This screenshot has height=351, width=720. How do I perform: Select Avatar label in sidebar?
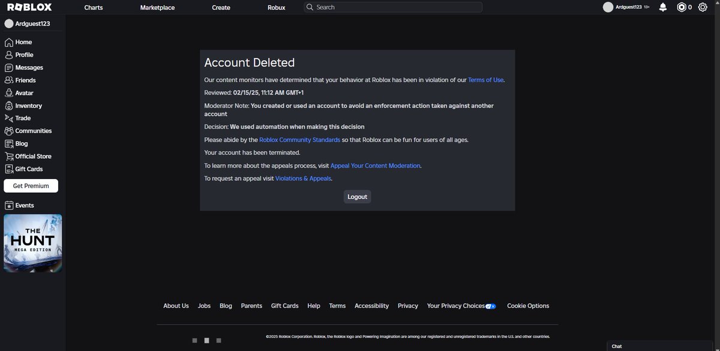pyautogui.click(x=25, y=93)
